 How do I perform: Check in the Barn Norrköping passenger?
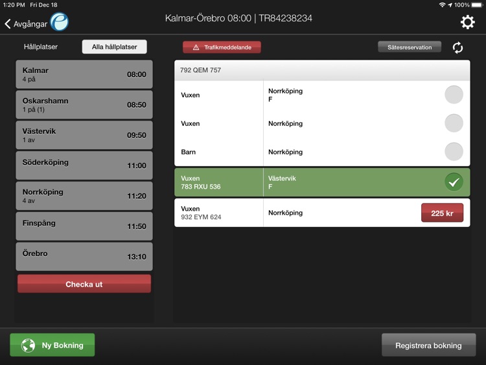(454, 152)
